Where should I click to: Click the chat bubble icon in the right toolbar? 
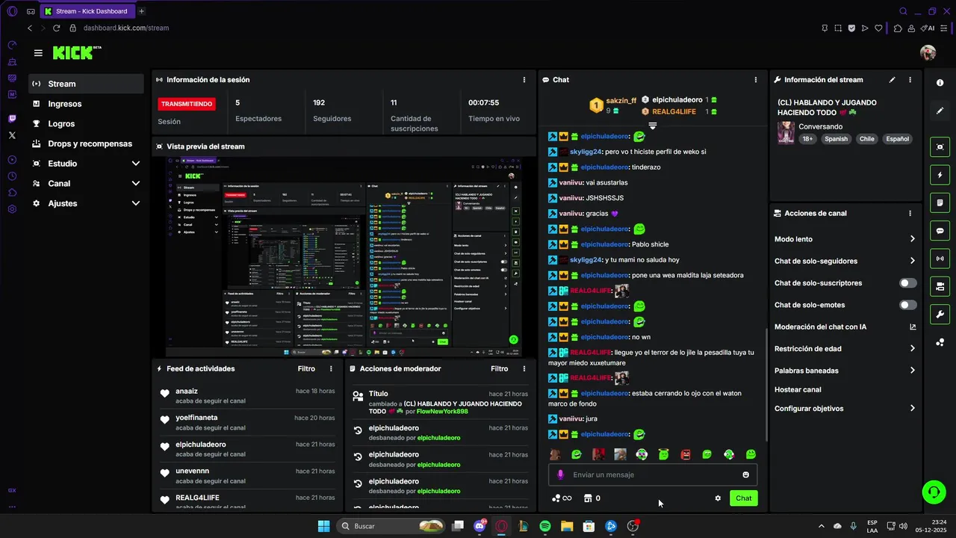(940, 231)
